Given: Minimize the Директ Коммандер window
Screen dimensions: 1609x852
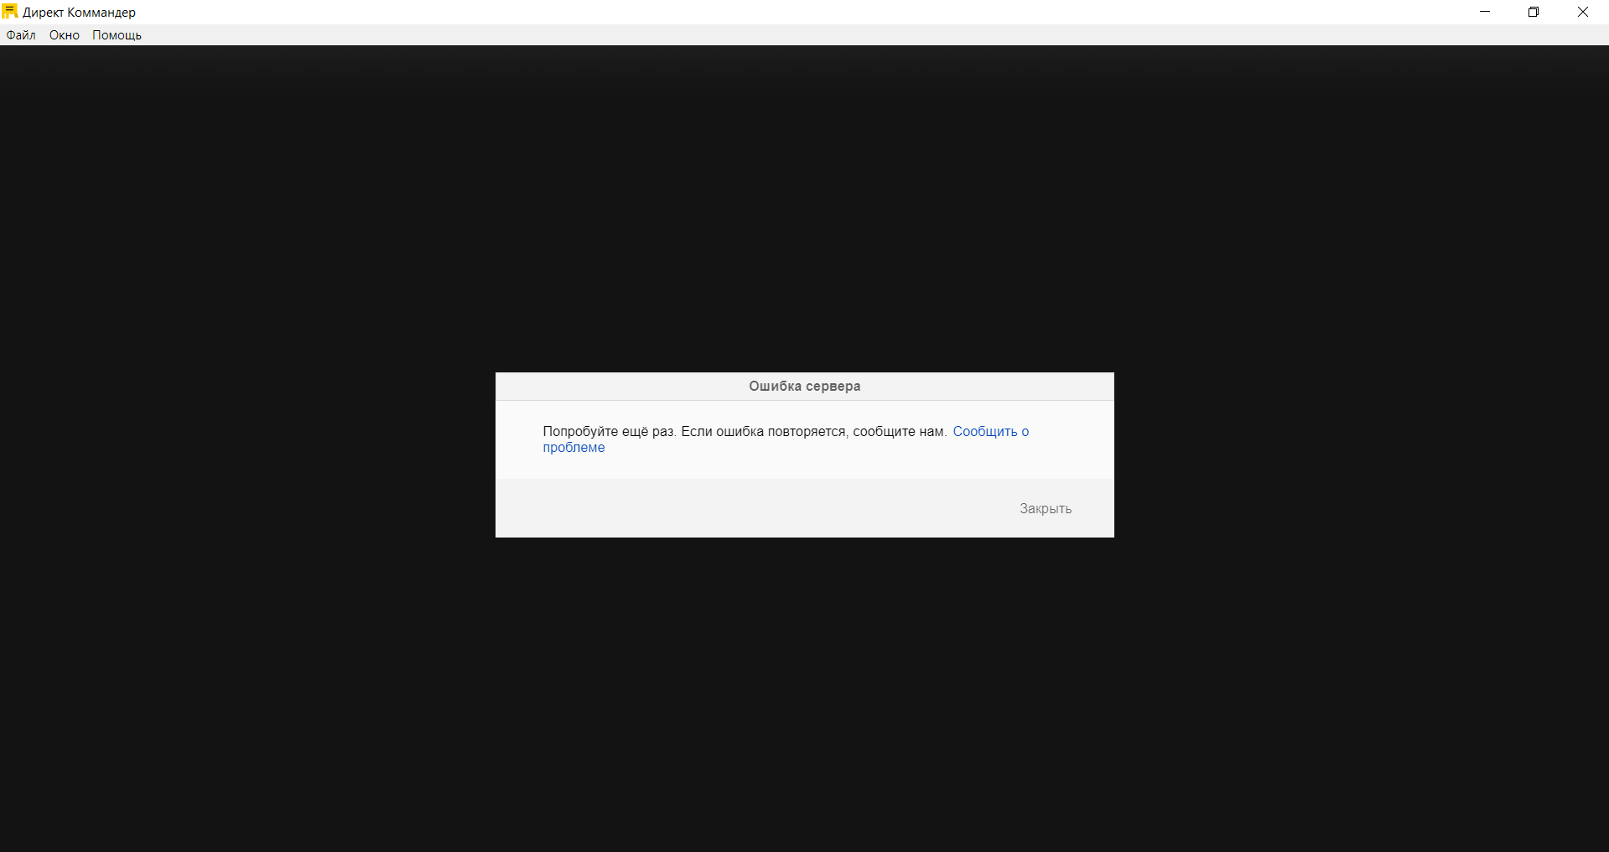Looking at the screenshot, I should pos(1485,12).
